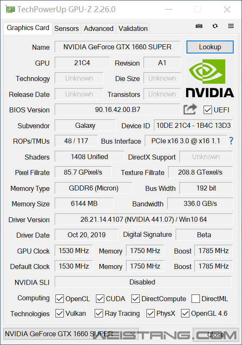The image size is (242, 345).
Task: Toggle the Vulkan checkbox
Action: 60,313
